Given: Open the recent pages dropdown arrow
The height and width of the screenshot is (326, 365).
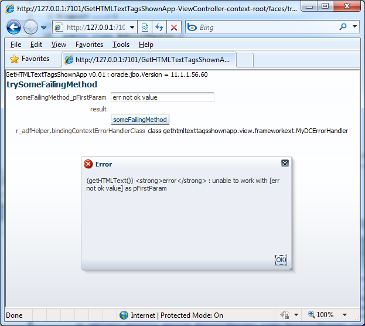Looking at the screenshot, I should [x=43, y=28].
